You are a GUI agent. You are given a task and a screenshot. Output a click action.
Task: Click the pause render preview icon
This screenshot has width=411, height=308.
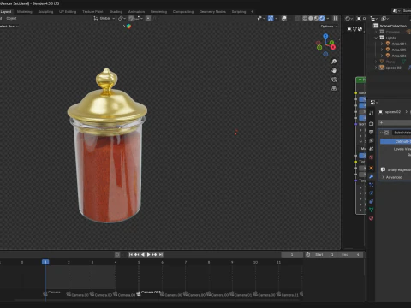[336, 18]
